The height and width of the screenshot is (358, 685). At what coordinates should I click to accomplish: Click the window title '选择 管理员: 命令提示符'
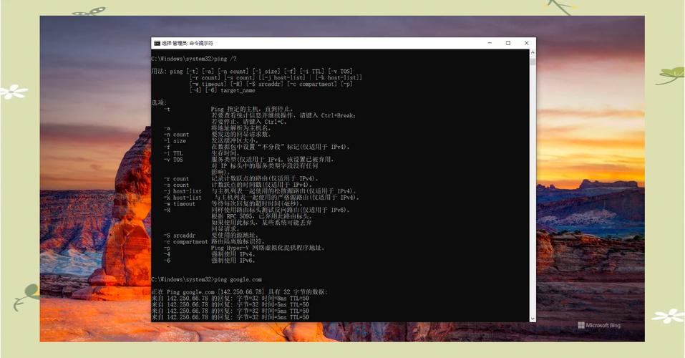click(x=187, y=43)
